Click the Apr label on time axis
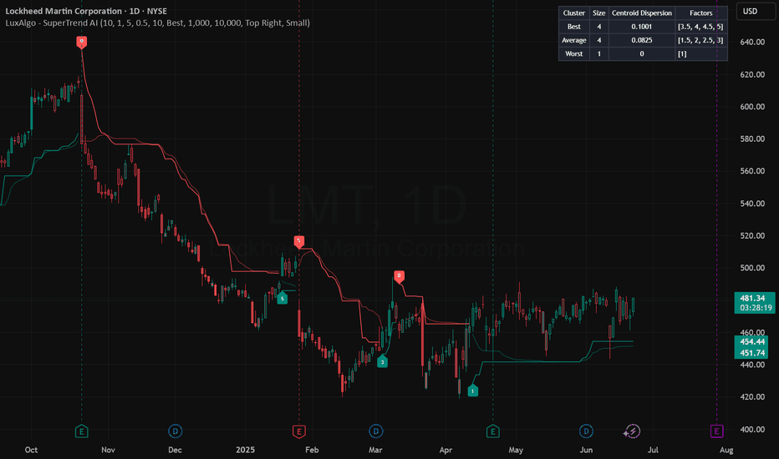779x459 pixels. click(446, 450)
